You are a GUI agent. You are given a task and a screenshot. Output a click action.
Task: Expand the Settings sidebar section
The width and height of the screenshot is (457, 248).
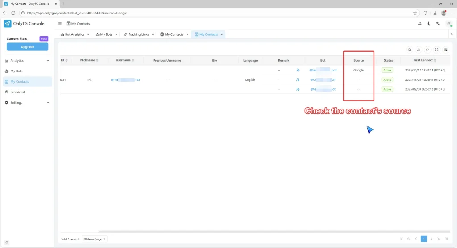(x=27, y=103)
